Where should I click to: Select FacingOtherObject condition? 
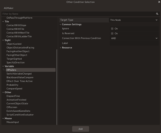17,55
